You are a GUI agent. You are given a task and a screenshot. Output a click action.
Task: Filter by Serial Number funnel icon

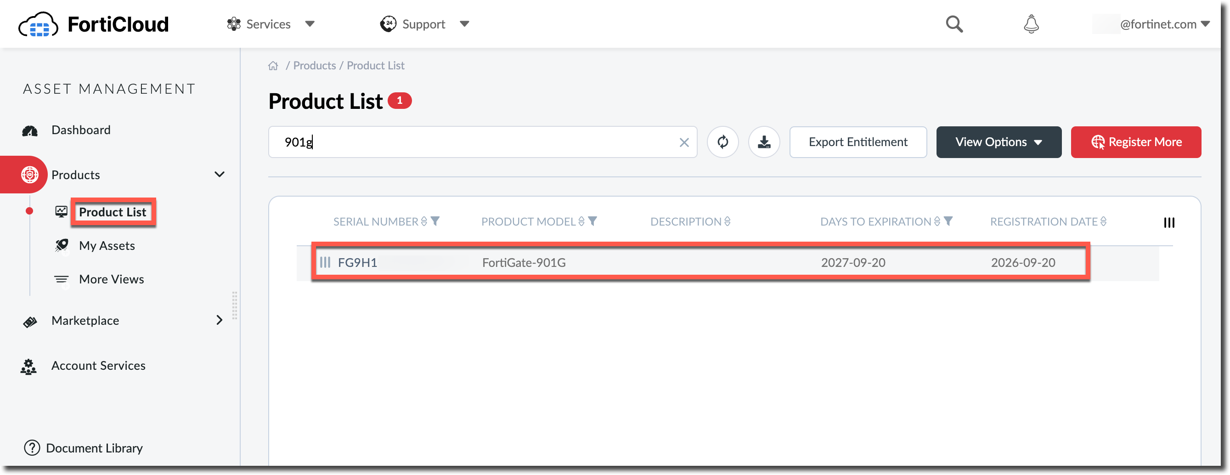click(435, 221)
